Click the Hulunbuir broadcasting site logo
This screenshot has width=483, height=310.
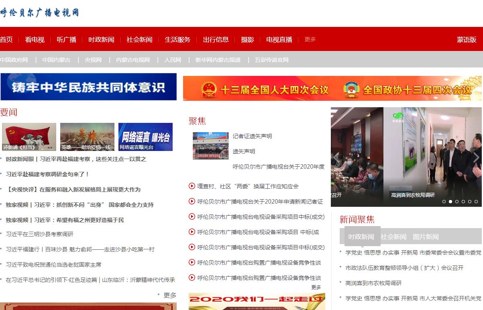tap(39, 12)
